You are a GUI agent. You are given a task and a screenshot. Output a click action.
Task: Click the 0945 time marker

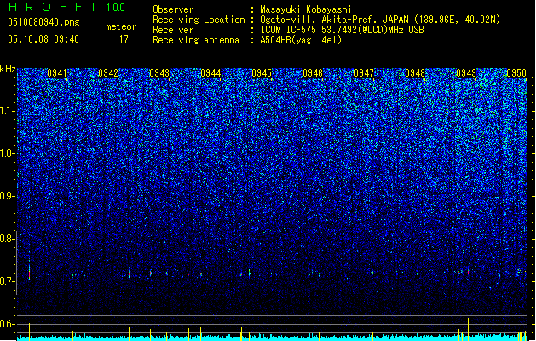262,73
